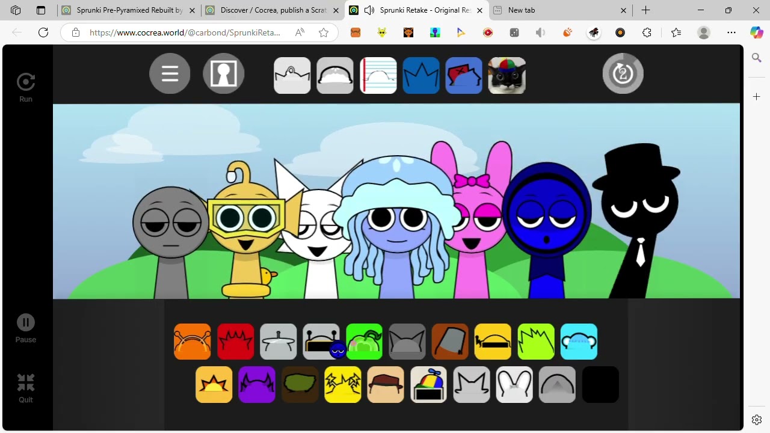Pick the yellow lightning bolts character icon

[343, 385]
